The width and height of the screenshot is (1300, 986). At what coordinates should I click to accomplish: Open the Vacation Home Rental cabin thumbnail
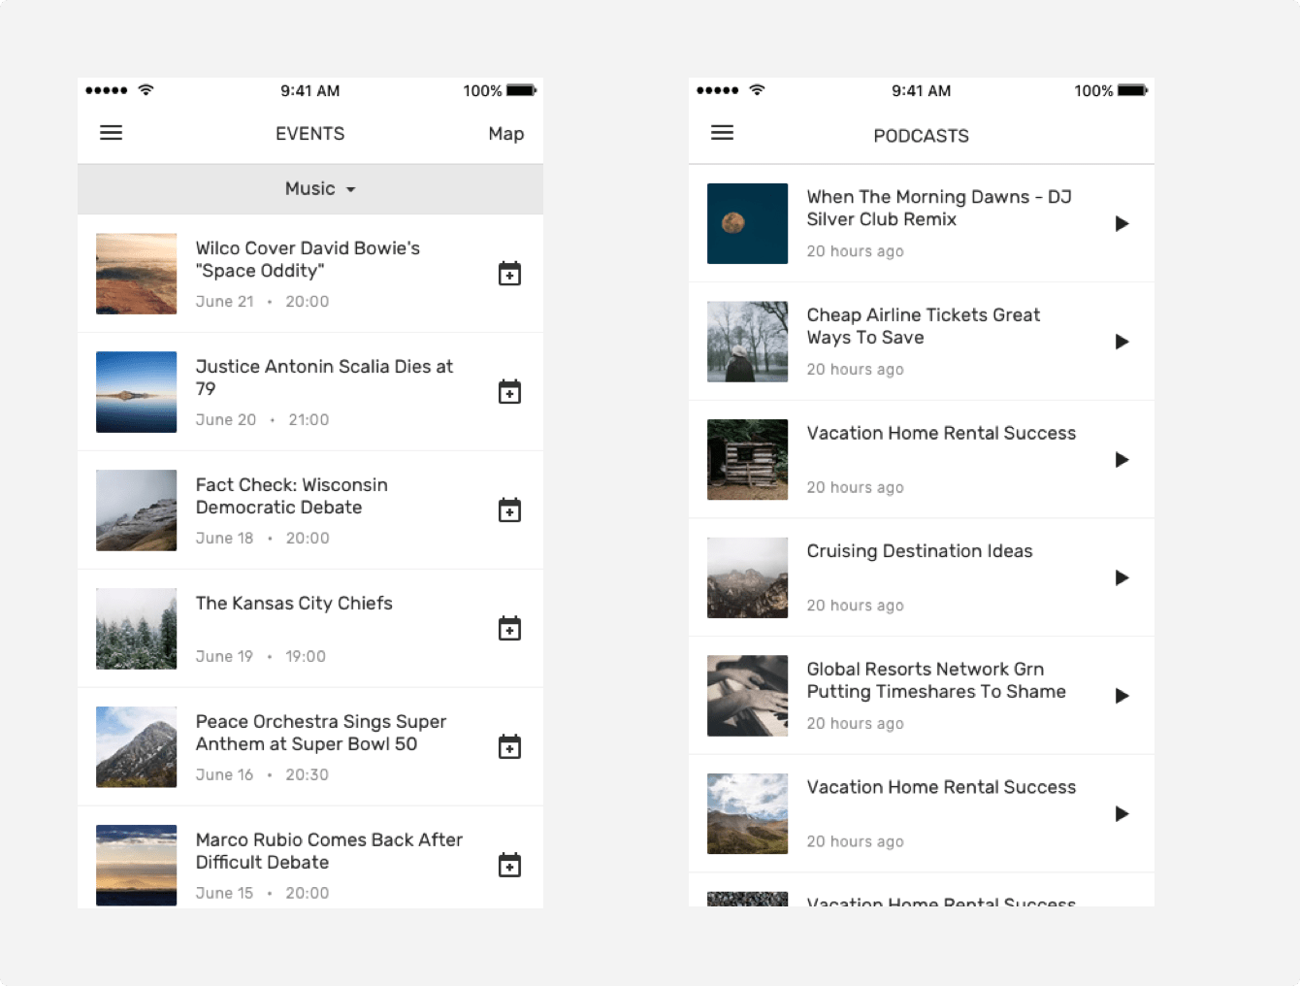747,459
